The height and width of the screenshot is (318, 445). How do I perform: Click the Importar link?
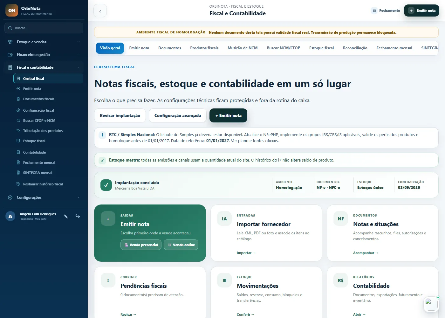tap(246, 253)
